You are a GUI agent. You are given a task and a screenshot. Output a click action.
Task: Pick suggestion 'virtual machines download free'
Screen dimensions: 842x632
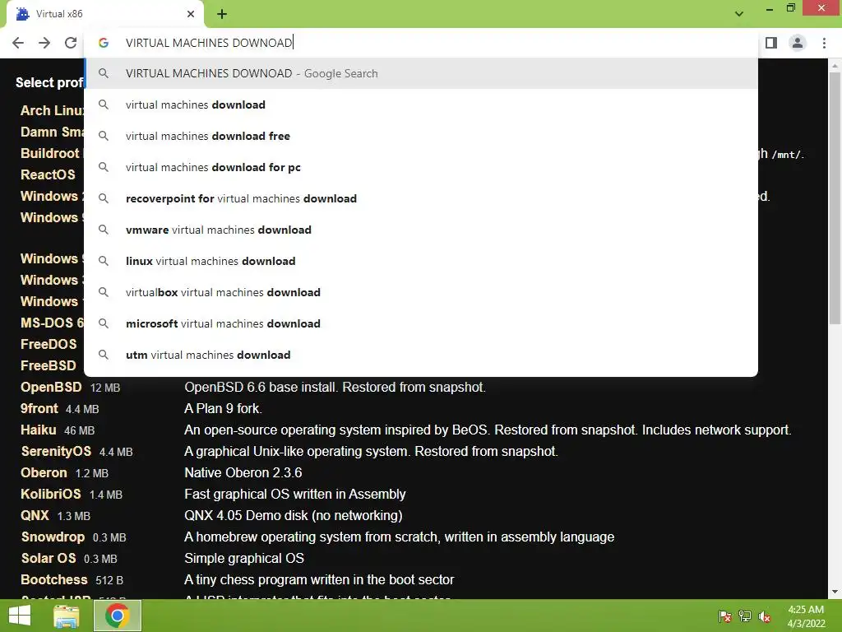pyautogui.click(x=421, y=136)
